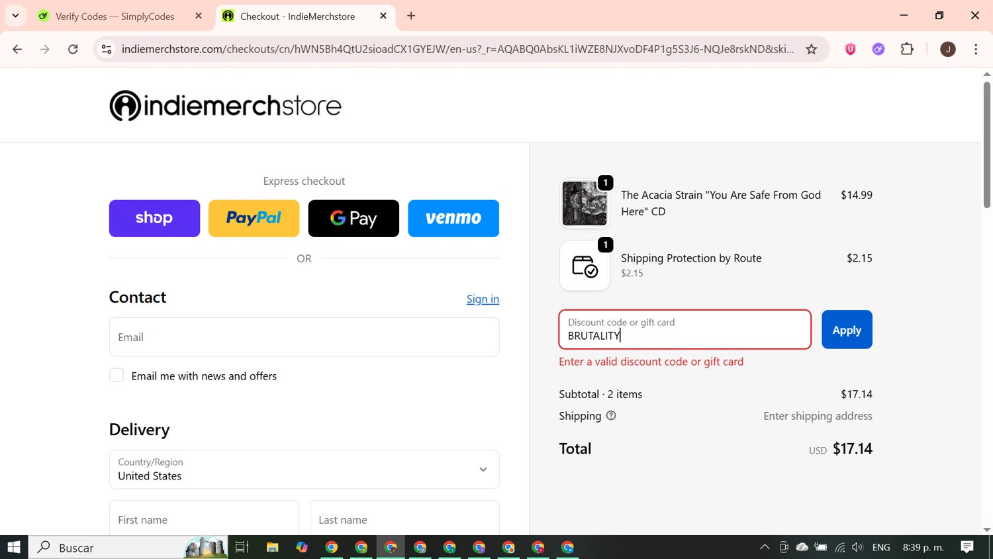
Task: Change the ENG input language
Action: click(881, 547)
